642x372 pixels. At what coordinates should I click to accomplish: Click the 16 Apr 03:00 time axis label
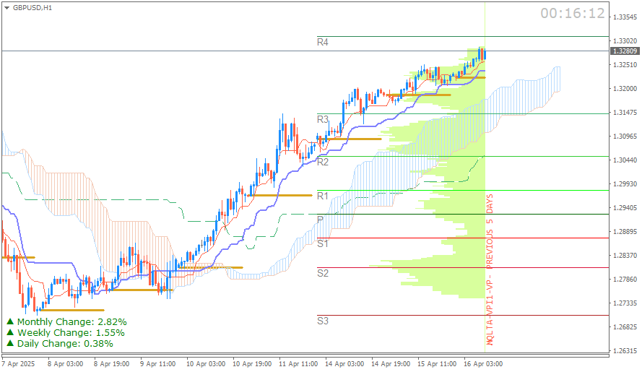tap(483, 364)
